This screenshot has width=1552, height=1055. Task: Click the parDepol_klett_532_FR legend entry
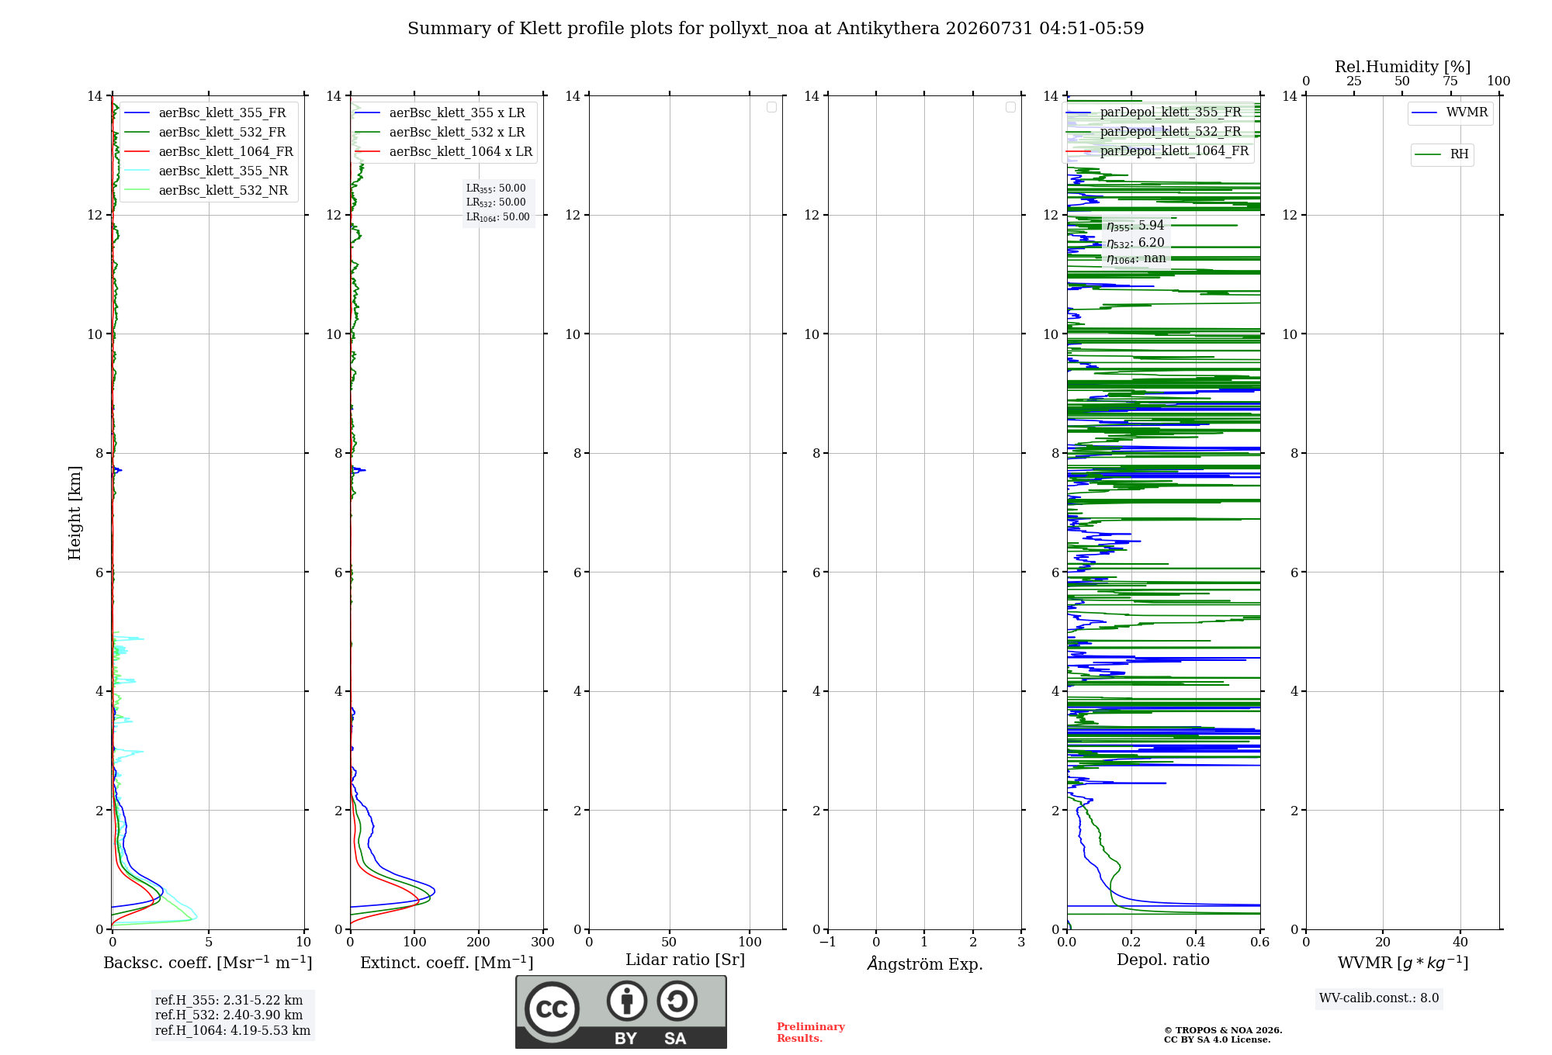tap(1154, 132)
